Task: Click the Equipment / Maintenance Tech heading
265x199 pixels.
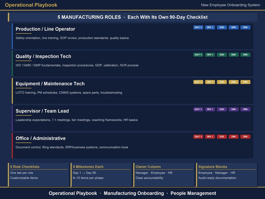Action: [50, 84]
